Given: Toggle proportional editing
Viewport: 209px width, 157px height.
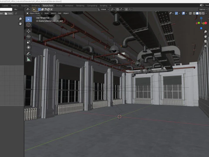Looking at the screenshot, I should (x=126, y=10).
